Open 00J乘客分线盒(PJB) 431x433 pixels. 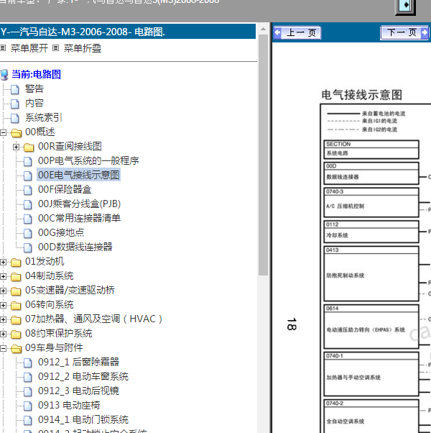tap(80, 204)
